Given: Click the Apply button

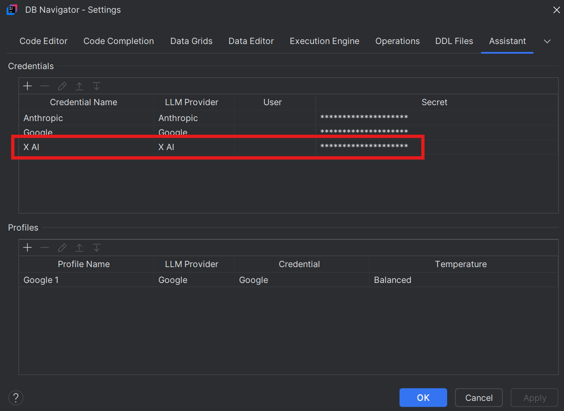Looking at the screenshot, I should [x=535, y=398].
